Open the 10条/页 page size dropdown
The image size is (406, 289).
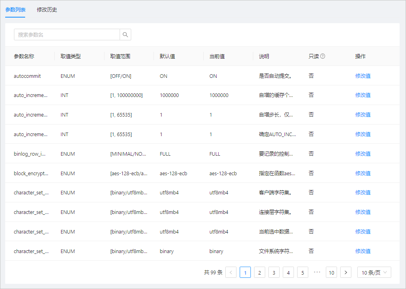374,272
